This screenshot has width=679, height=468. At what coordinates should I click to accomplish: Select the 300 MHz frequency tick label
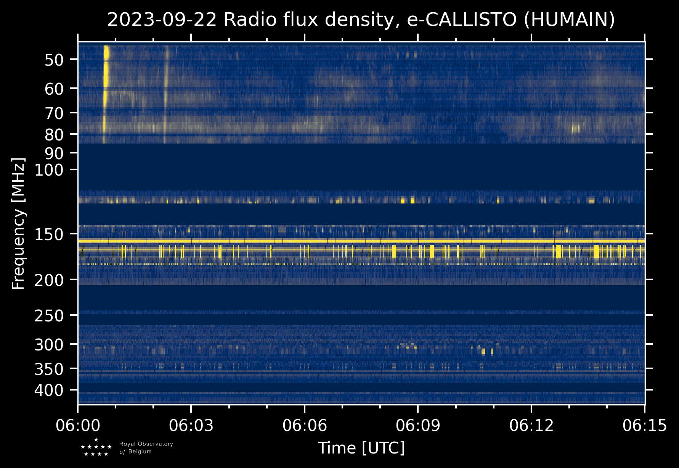pos(54,345)
